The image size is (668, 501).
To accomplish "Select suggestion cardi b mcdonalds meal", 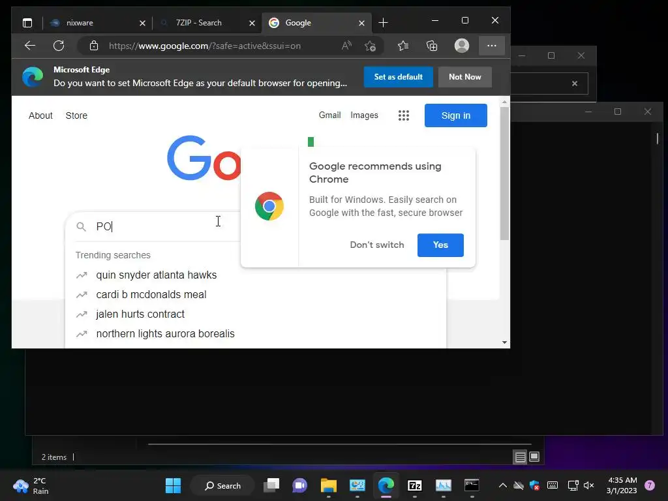I will [x=151, y=295].
